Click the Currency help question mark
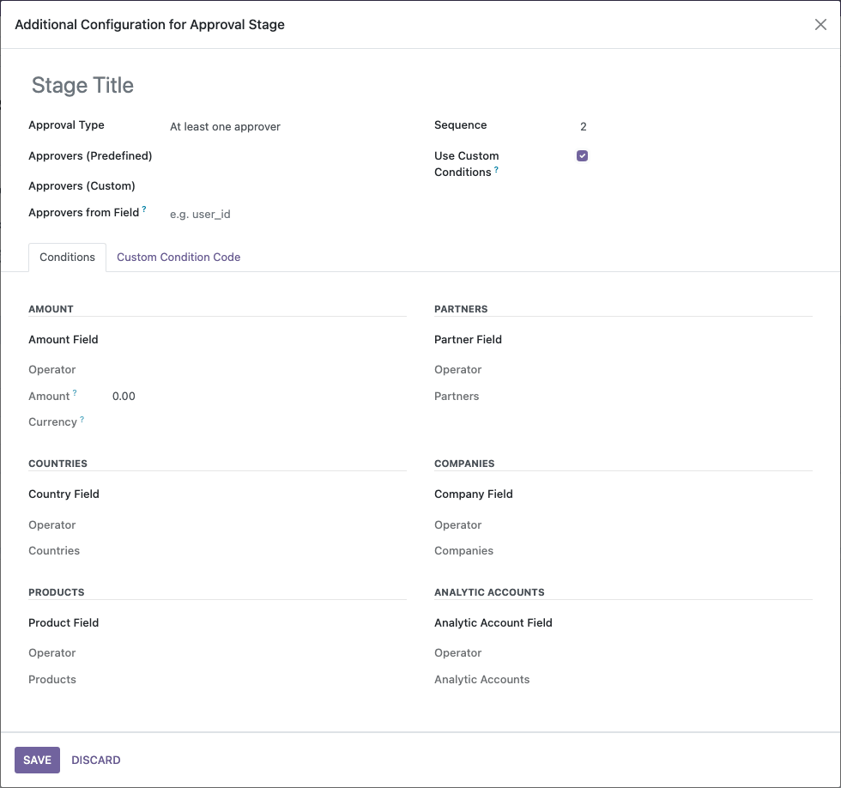This screenshot has width=841, height=788. pyautogui.click(x=82, y=420)
